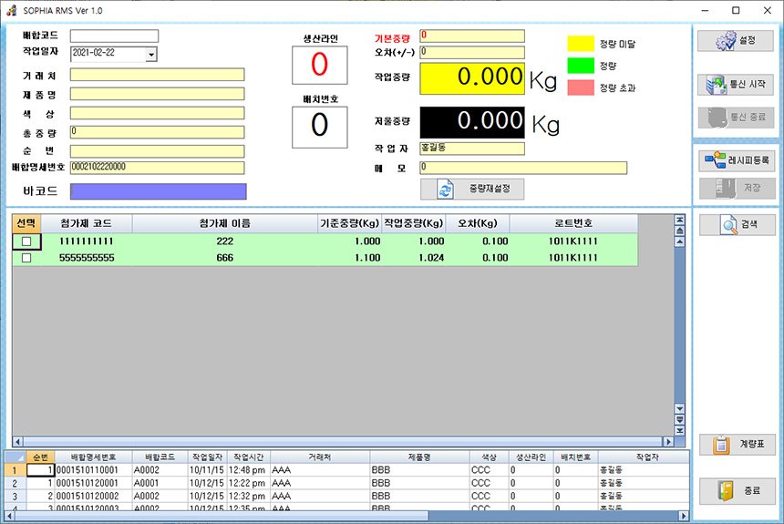Click the 종료 exit door button

pyautogui.click(x=737, y=489)
